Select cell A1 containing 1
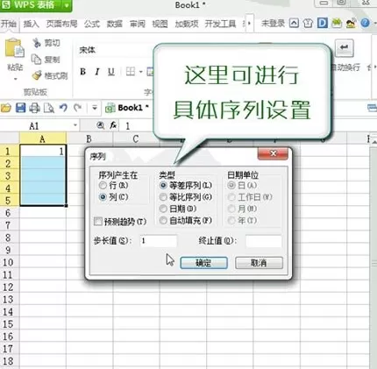Image resolution: width=377 pixels, height=369 pixels. [x=43, y=151]
